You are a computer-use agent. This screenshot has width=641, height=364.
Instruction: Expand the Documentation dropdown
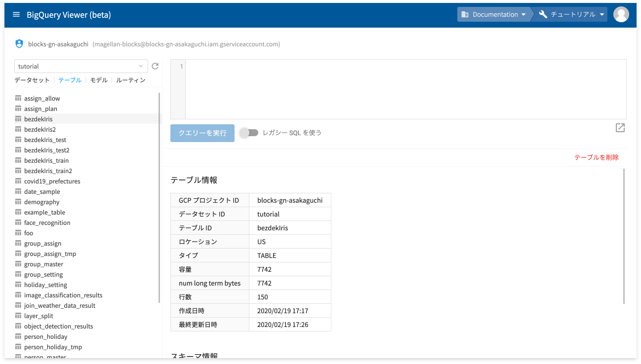(x=494, y=14)
